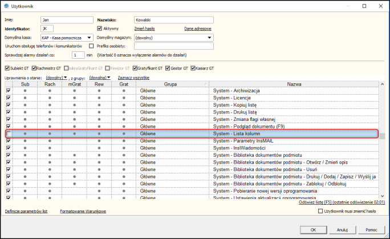Sort by the mGrat column header
Viewport: 390px width, 239px height.
[x=74, y=84]
